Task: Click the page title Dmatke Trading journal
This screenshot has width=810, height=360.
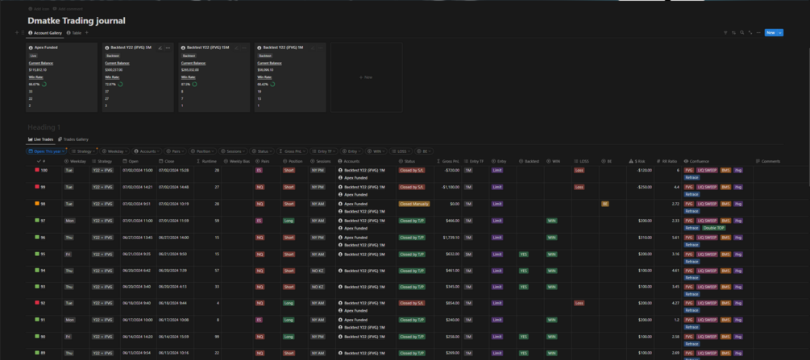Action: 77,21
